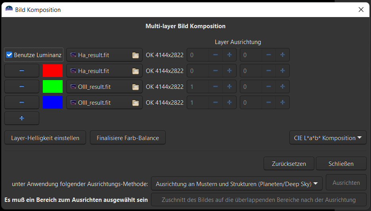Decrease second alignment value of luminance layer

(269, 55)
